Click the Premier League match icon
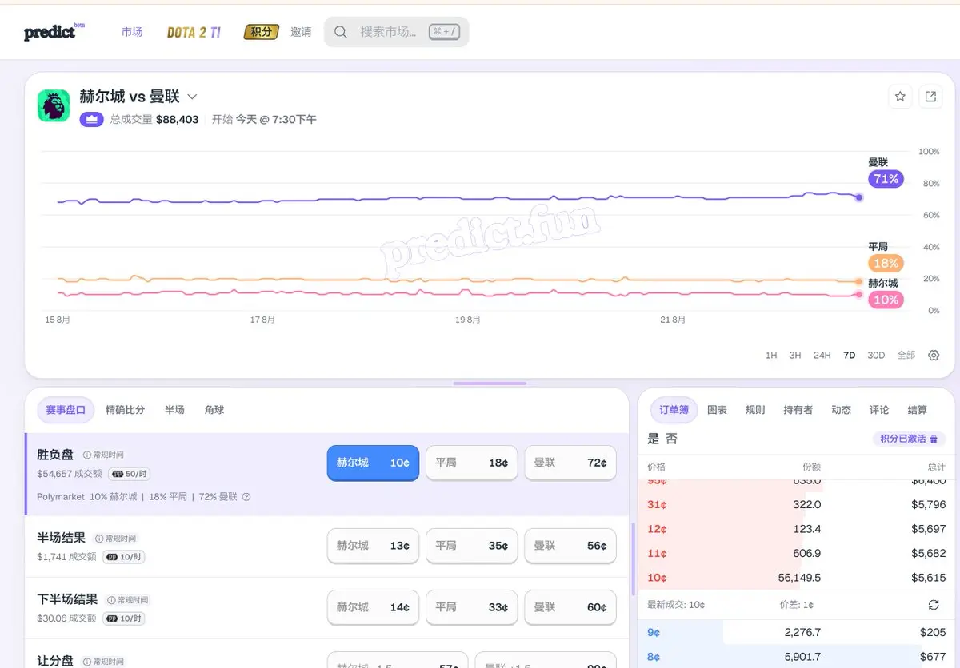 [x=54, y=105]
